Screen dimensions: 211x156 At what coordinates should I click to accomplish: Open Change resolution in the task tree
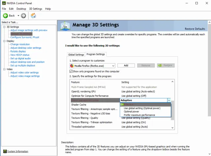20,44
